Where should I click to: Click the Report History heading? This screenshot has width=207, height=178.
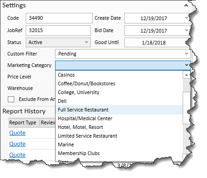click(24, 111)
